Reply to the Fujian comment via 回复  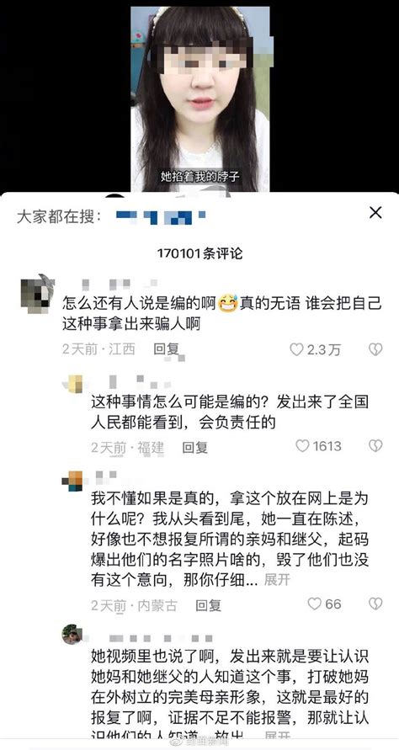coord(194,447)
